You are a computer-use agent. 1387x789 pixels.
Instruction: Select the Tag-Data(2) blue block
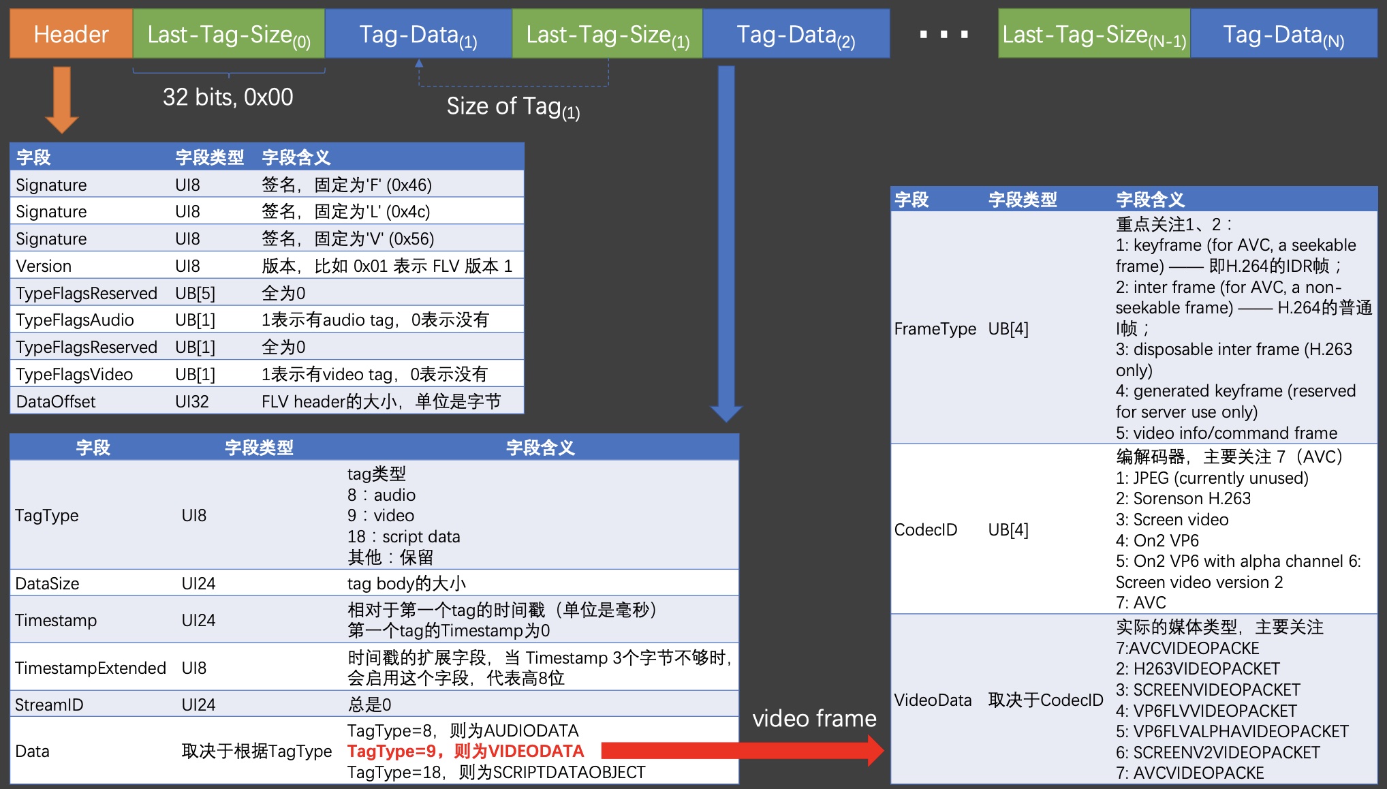tap(796, 33)
